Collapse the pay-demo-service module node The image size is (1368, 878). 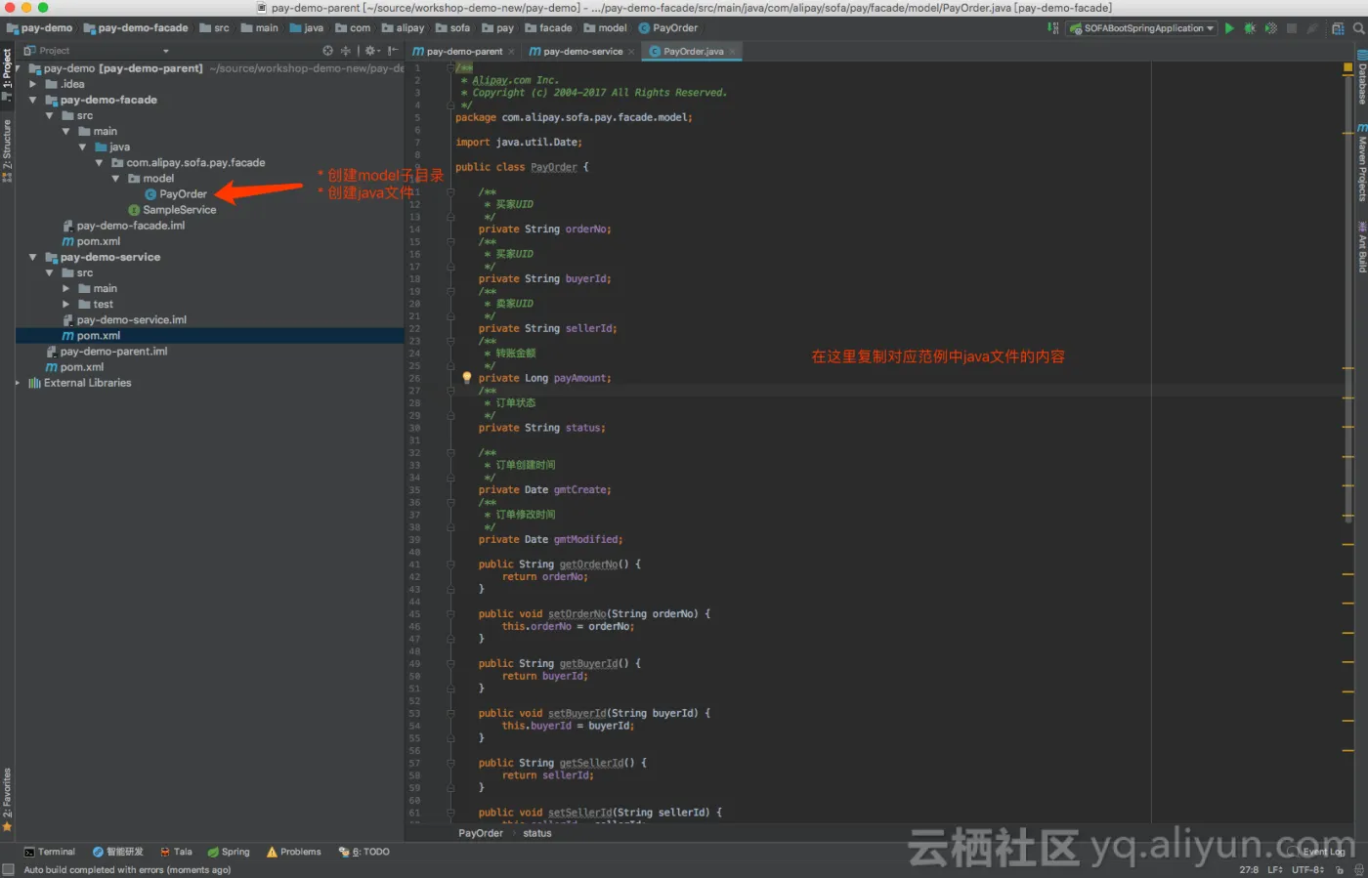(32, 257)
